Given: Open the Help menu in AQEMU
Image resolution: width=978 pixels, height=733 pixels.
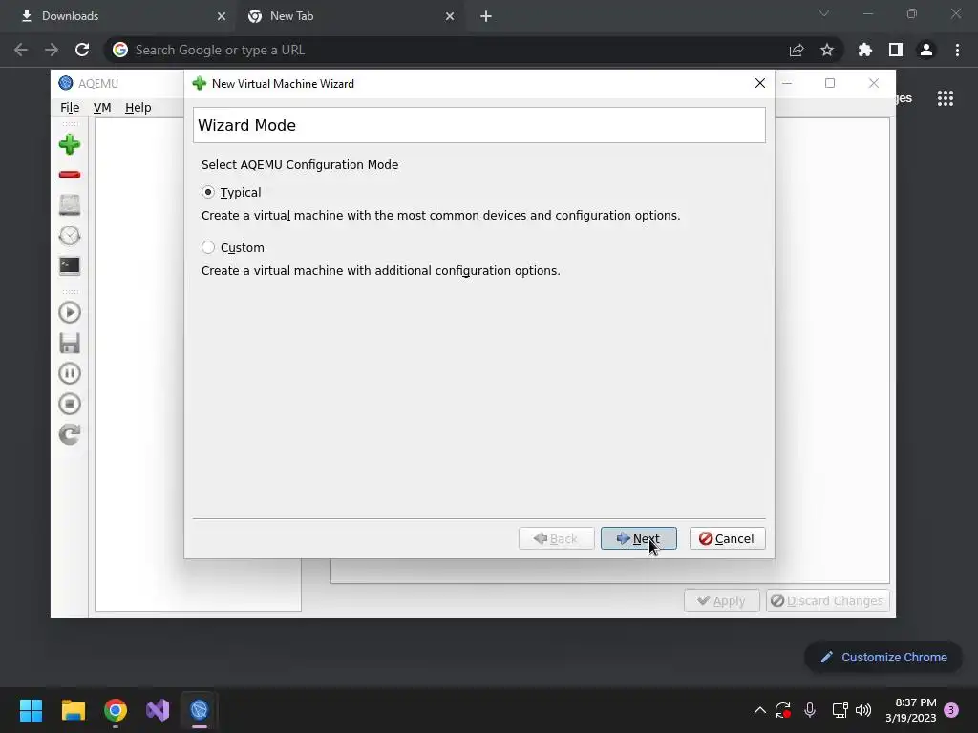Looking at the screenshot, I should point(138,107).
